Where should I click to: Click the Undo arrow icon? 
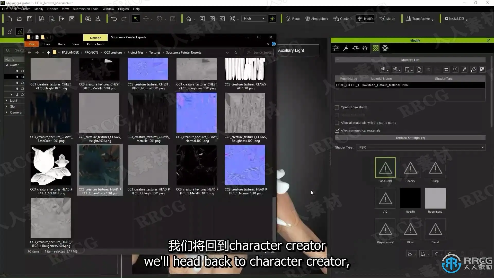coord(114,19)
